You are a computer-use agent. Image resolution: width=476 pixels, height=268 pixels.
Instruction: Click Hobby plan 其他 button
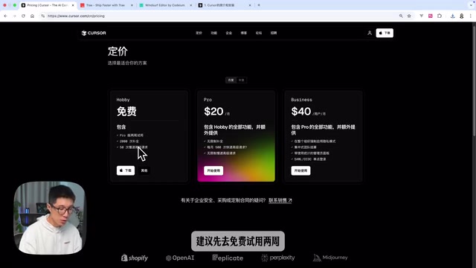pyautogui.click(x=144, y=170)
